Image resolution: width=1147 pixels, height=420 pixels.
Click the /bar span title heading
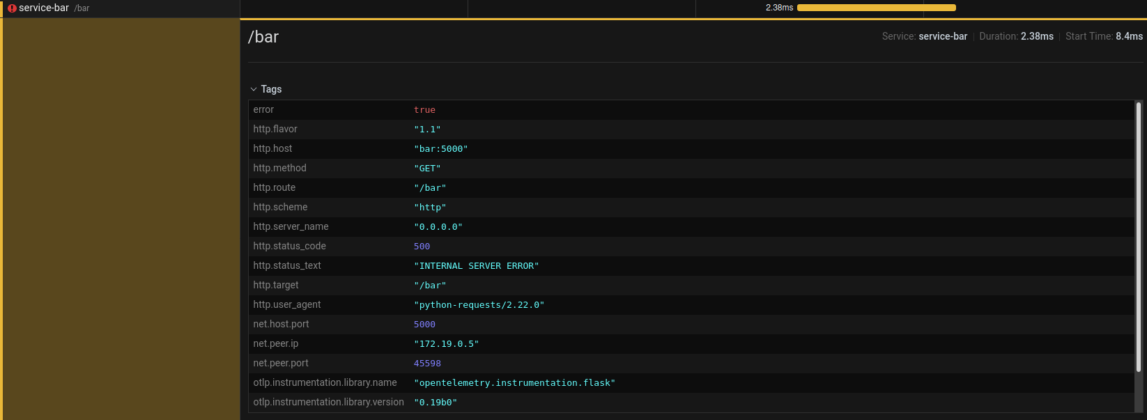[x=263, y=37]
